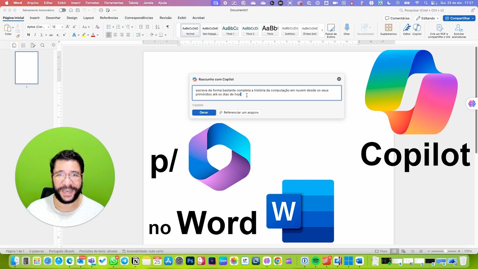Expand line spacing dropdown

pos(143,35)
